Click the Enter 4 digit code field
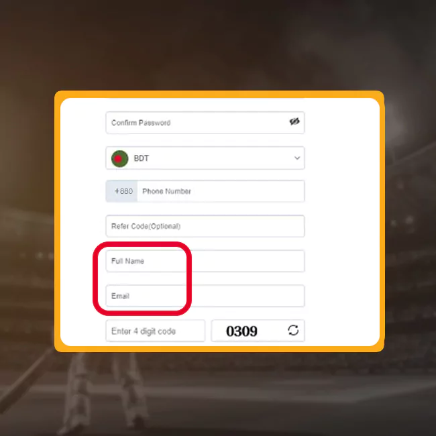This screenshot has width=436, height=436. 155,331
